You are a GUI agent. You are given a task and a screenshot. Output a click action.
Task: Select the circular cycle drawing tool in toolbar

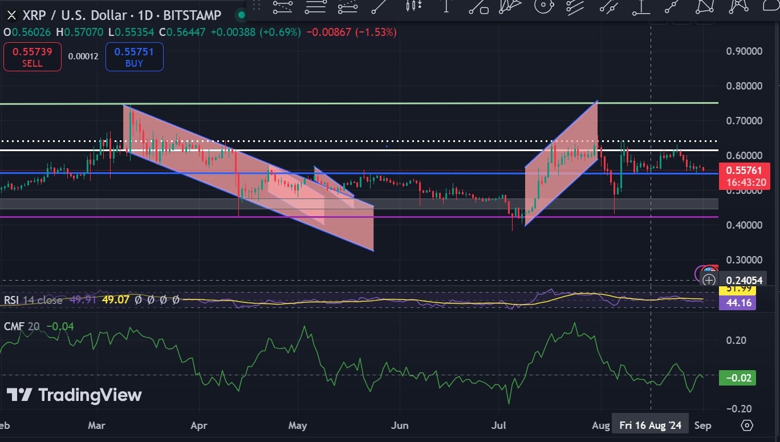544,7
